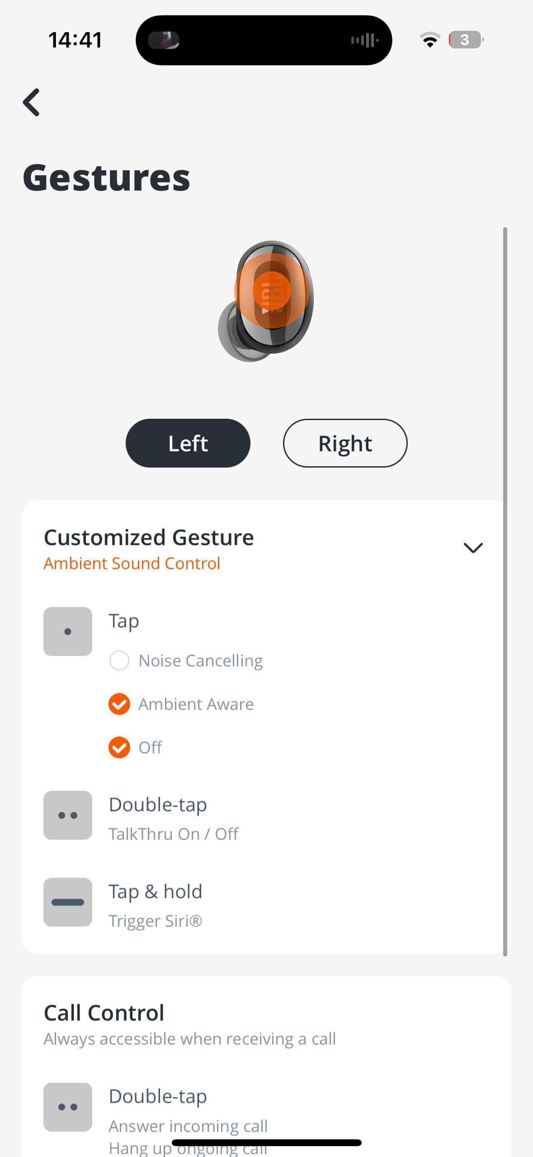Viewport: 533px width, 1157px height.
Task: Click the single-tap gesture dot icon
Action: (68, 631)
